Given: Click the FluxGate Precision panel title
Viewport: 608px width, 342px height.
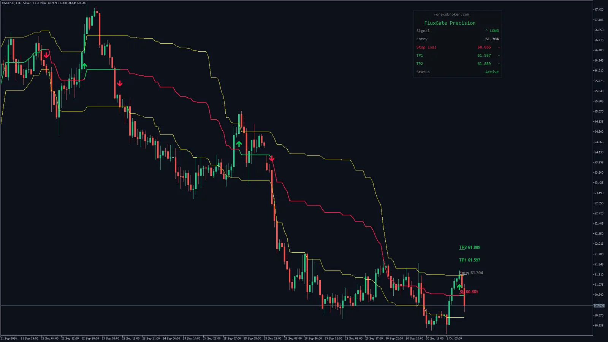Looking at the screenshot, I should (450, 23).
